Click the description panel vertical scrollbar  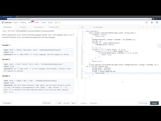[x=77, y=57]
